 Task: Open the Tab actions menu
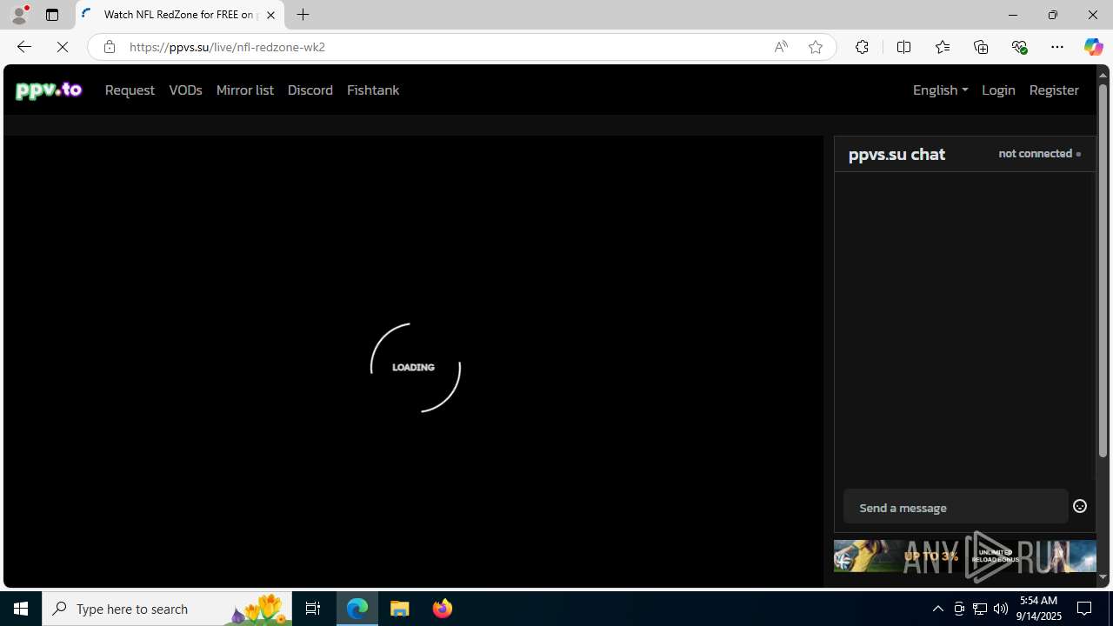click(x=52, y=15)
